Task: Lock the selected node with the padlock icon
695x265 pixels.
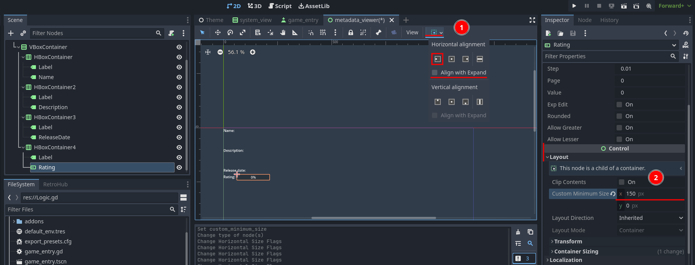Action: [351, 32]
